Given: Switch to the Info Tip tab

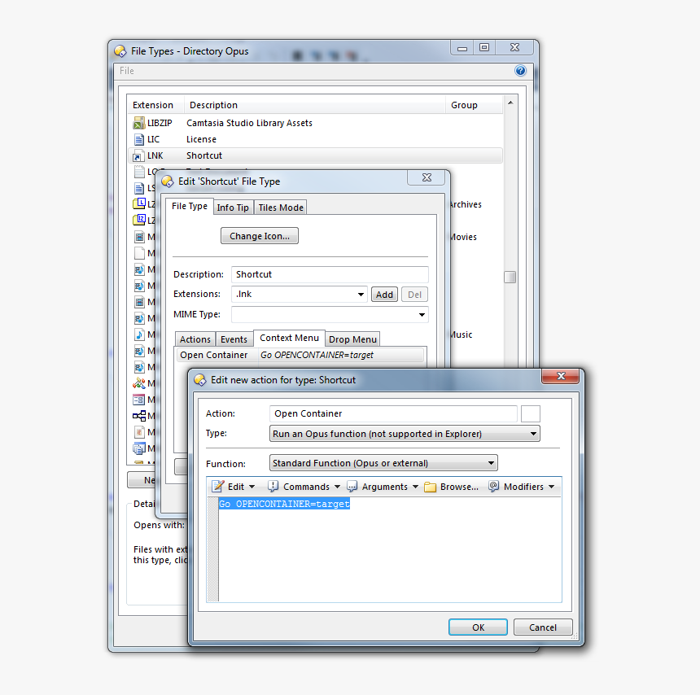Looking at the screenshot, I should pos(233,208).
